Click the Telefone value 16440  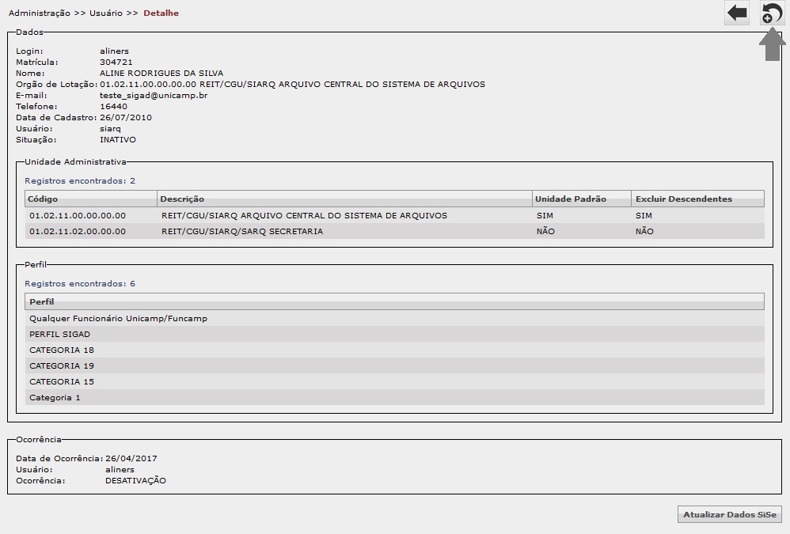(113, 106)
